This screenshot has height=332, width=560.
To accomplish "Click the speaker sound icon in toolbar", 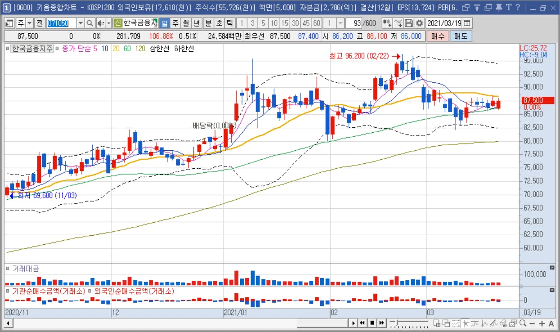I will (x=100, y=23).
